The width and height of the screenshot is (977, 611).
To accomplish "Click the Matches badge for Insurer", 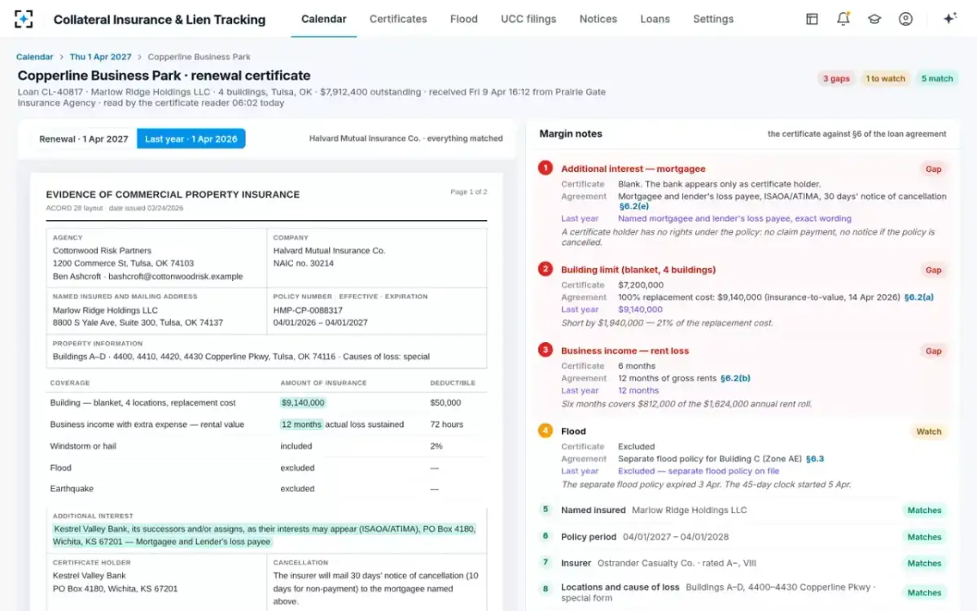I will tap(925, 563).
